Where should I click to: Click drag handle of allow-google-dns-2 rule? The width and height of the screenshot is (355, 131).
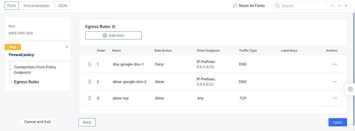(90, 82)
